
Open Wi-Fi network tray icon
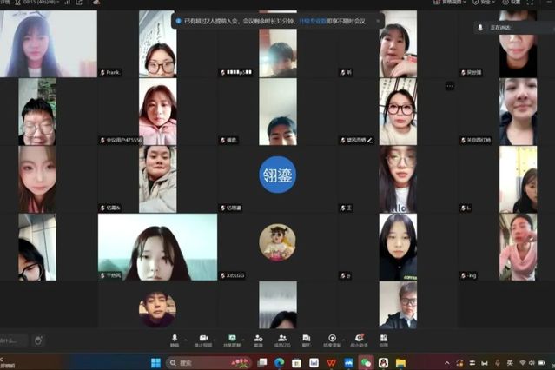click(x=523, y=363)
